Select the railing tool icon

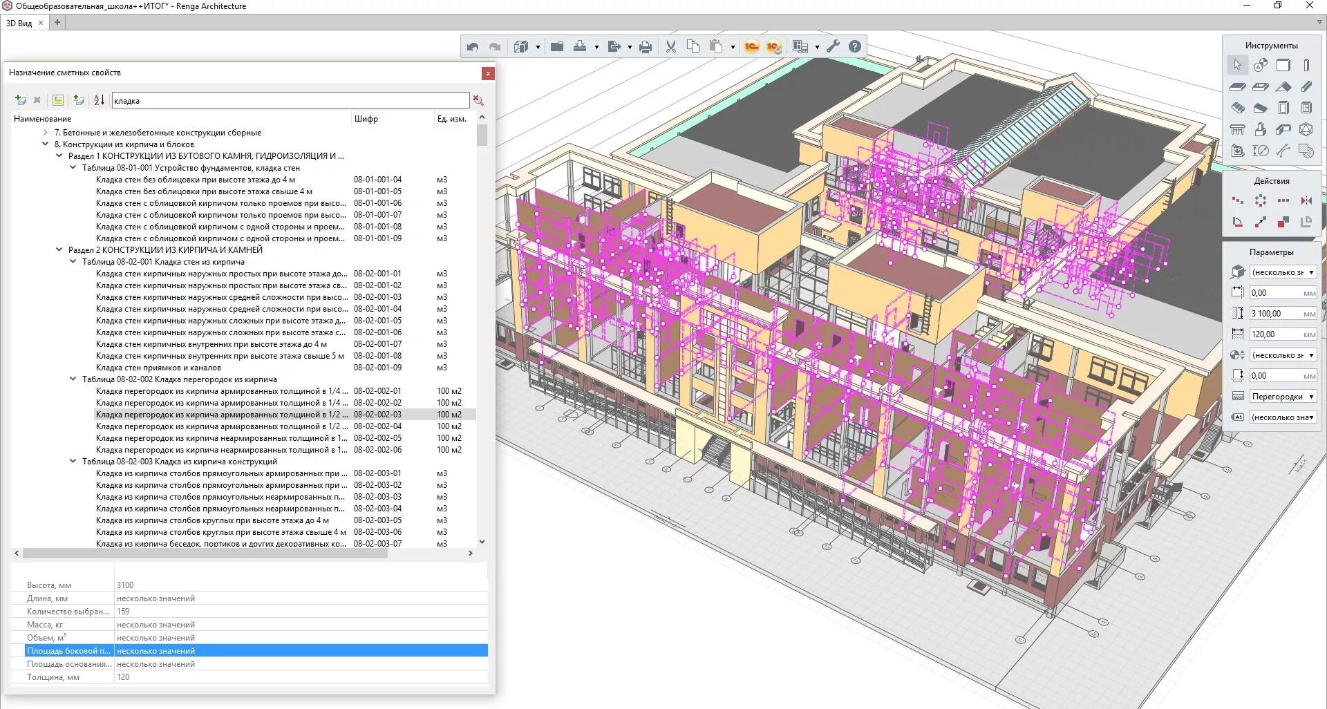coord(1238,129)
